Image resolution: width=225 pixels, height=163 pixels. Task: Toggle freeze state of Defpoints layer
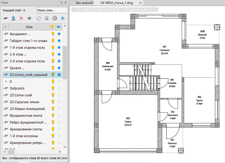59,88
